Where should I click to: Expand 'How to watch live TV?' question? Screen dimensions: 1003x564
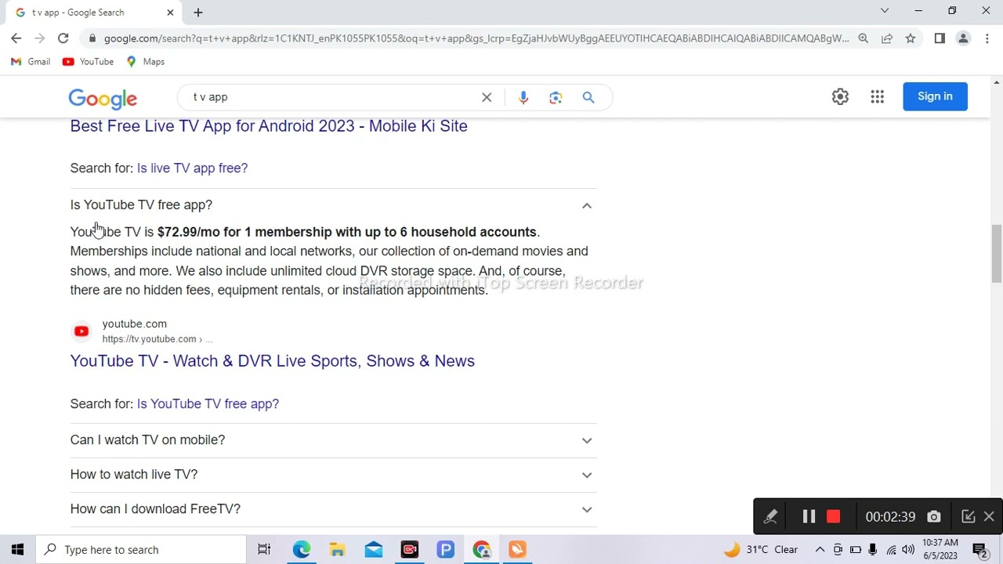[x=333, y=475]
